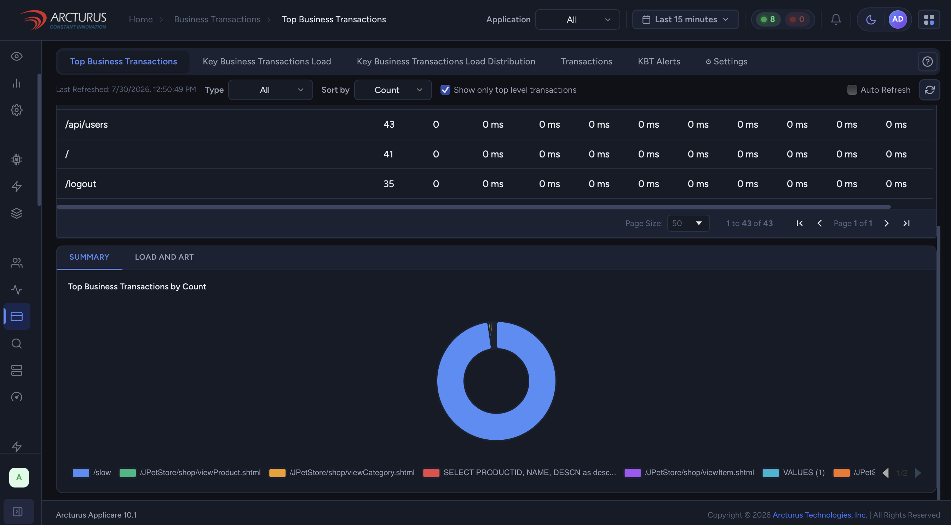
Task: Open the Settings tab
Action: coord(726,62)
